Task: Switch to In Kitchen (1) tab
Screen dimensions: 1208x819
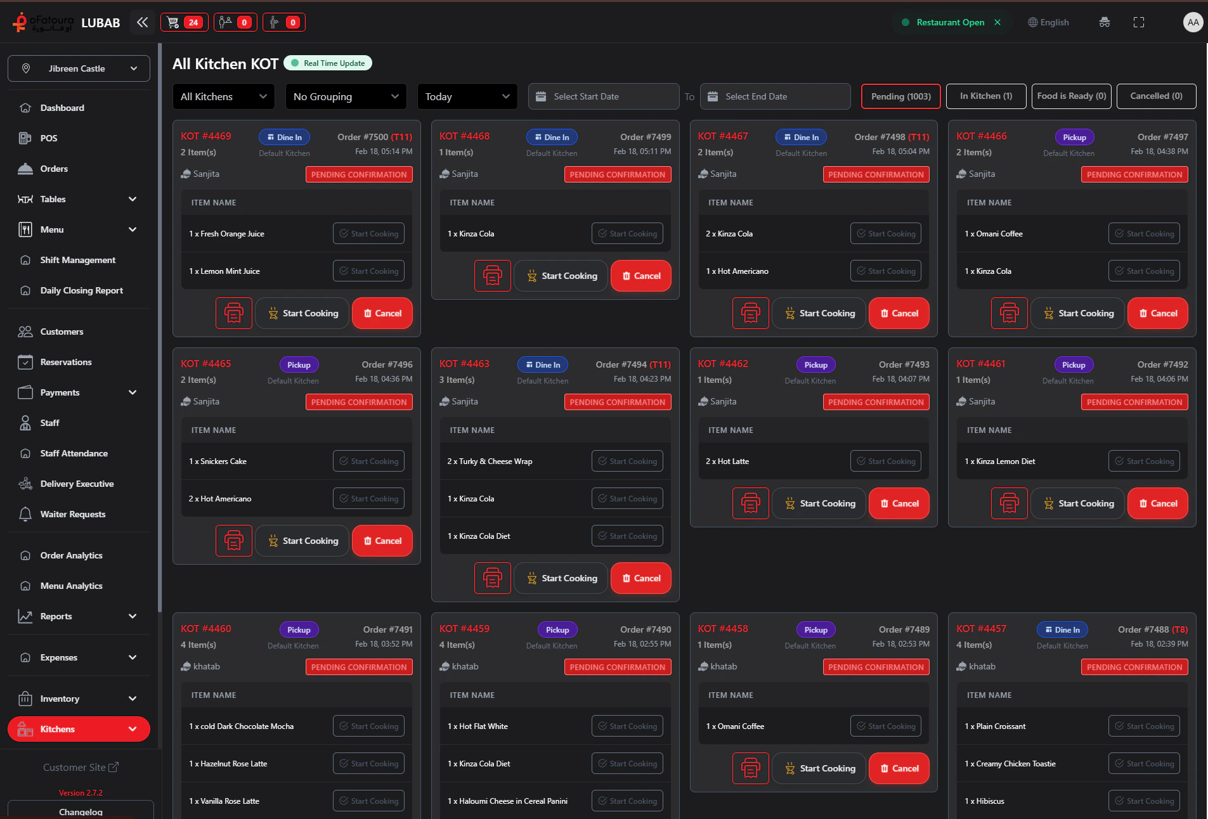Action: [x=986, y=96]
